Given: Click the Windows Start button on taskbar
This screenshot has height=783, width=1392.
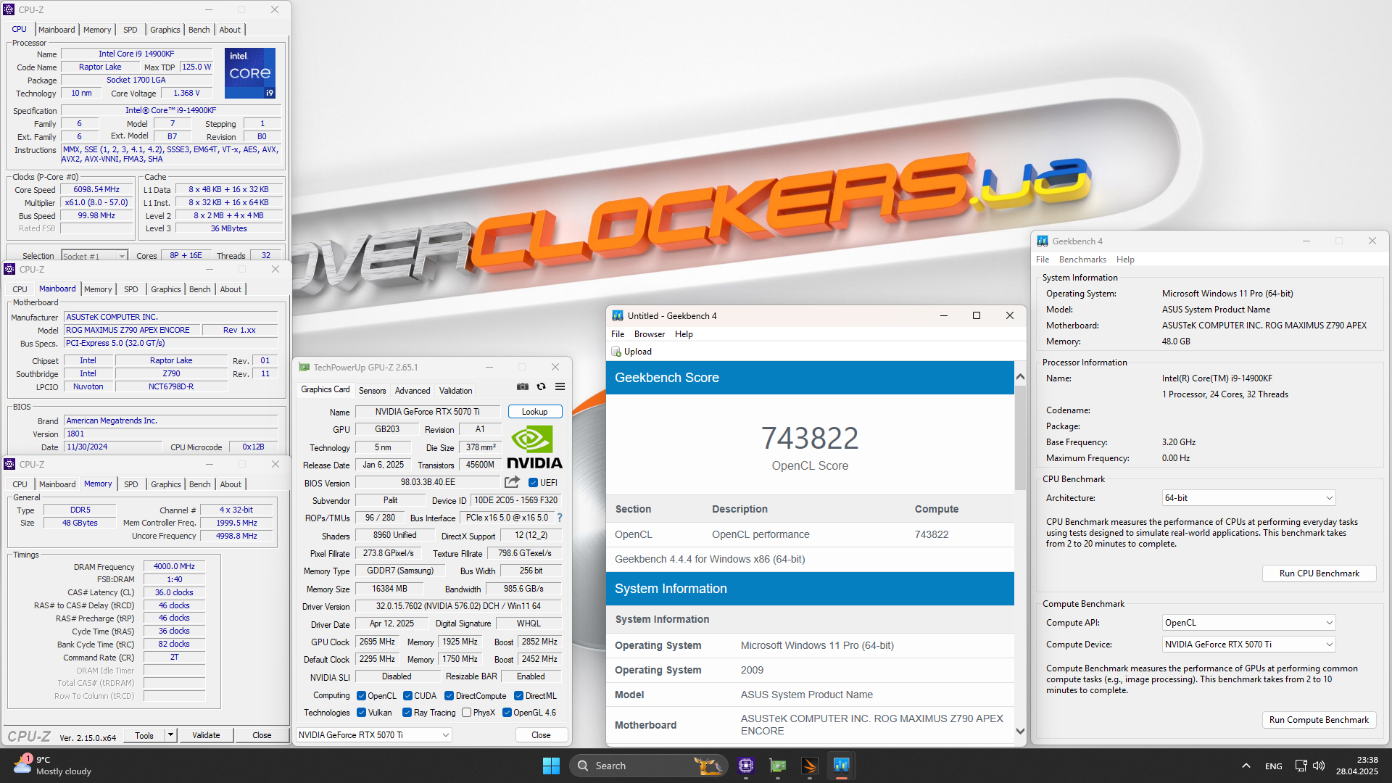Looking at the screenshot, I should (551, 766).
